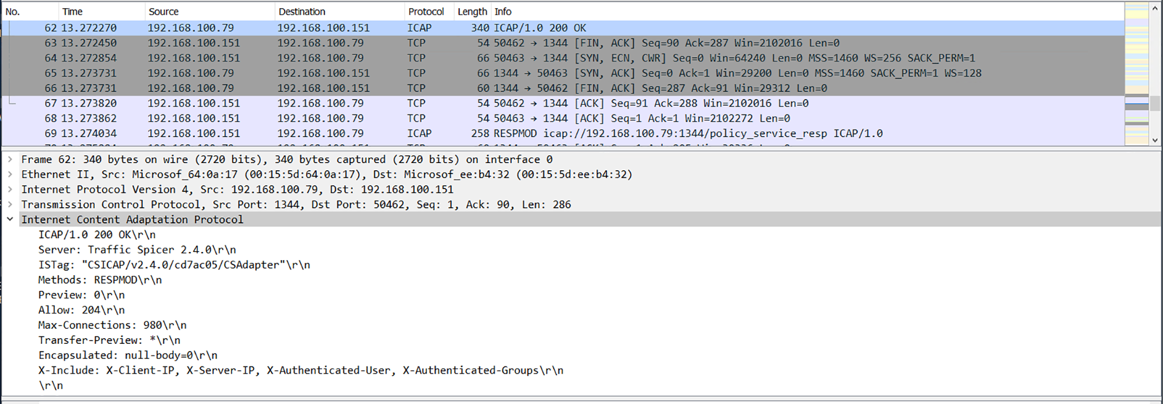The width and height of the screenshot is (1163, 404).
Task: Expand Internet Protocol Version 4 section
Action: point(10,190)
